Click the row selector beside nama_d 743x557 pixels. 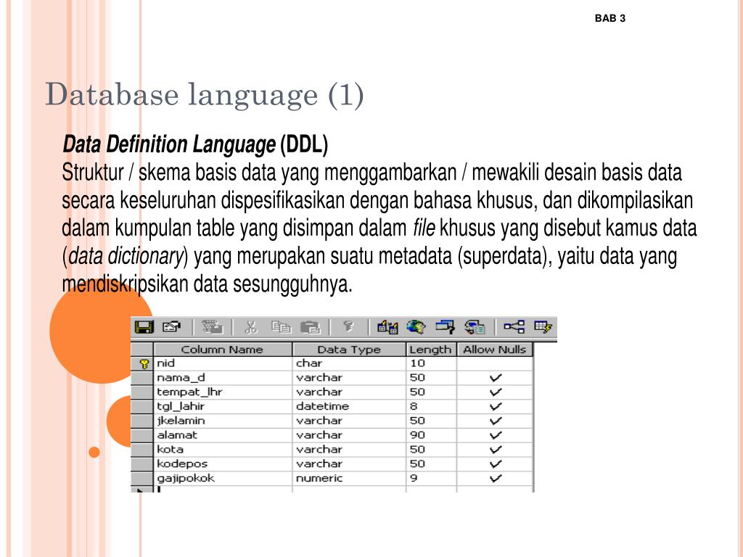pyautogui.click(x=141, y=377)
